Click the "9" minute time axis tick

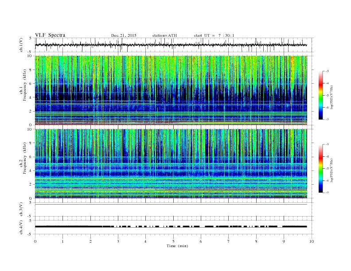point(284,241)
